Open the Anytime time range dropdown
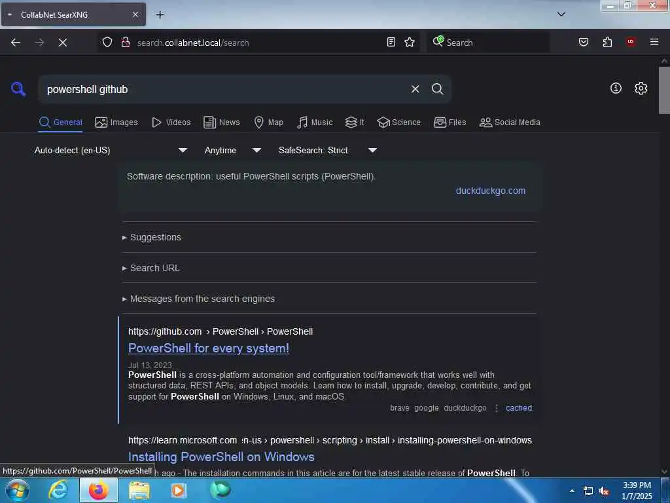Screen dimensions: 670x503 [x=232, y=150]
